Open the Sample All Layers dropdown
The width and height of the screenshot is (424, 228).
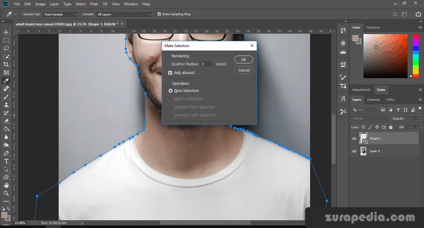[x=124, y=15]
